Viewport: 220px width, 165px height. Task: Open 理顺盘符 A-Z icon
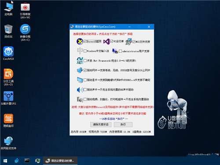(x=8, y=121)
